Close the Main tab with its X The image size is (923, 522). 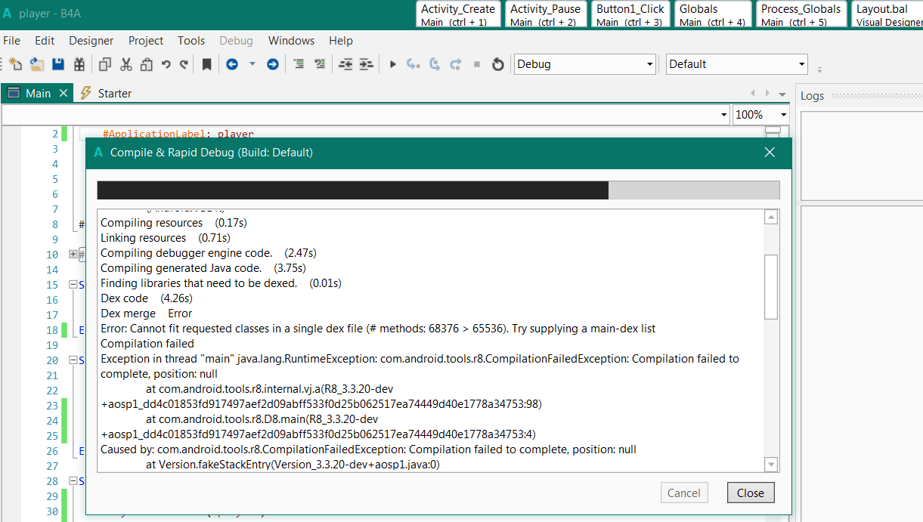coord(63,94)
